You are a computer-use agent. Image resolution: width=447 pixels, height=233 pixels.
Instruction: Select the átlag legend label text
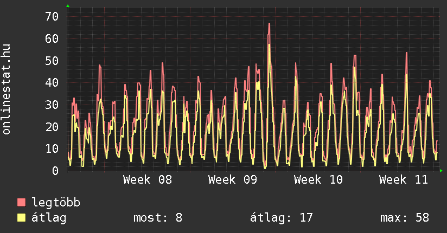click(49, 218)
